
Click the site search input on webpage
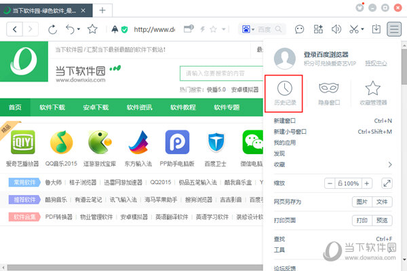[x=222, y=73]
